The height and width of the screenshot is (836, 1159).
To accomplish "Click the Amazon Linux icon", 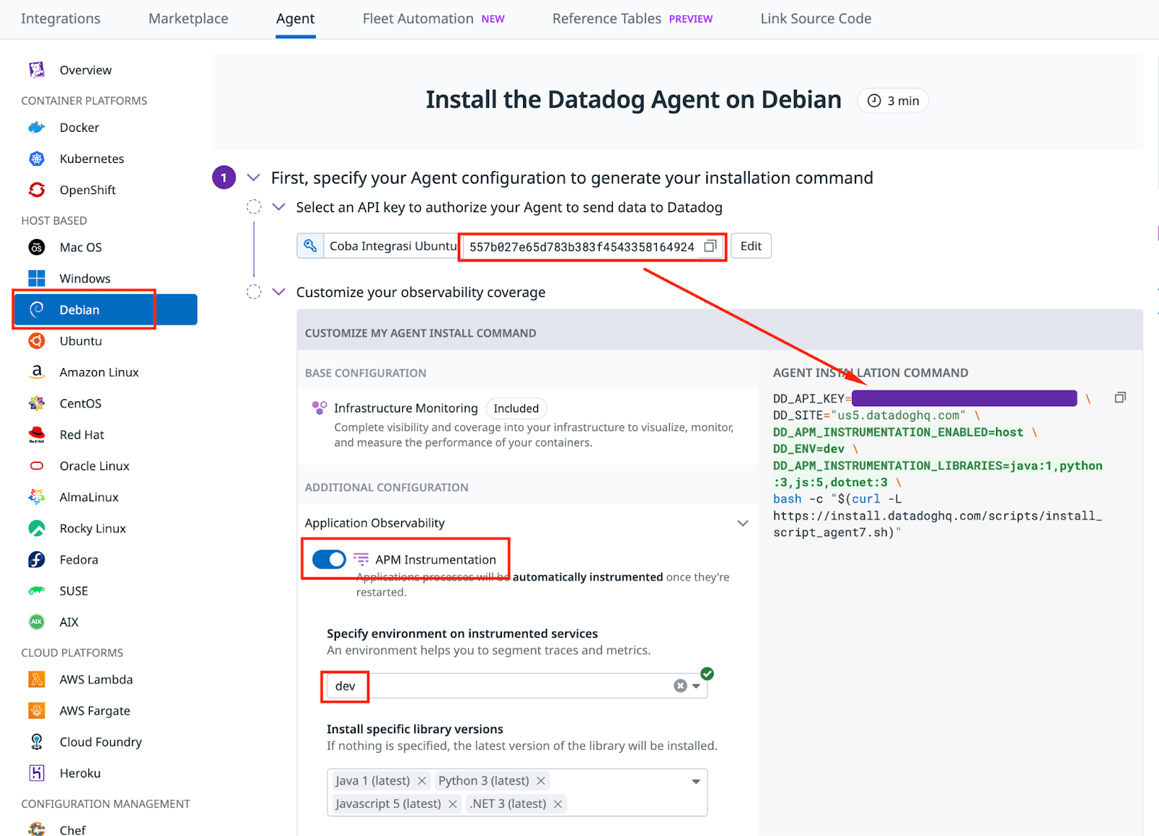I will (37, 372).
